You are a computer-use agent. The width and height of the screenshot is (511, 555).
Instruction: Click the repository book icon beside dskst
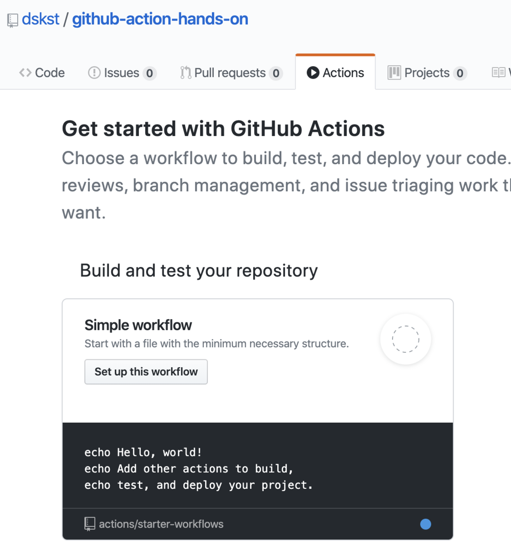coord(12,20)
